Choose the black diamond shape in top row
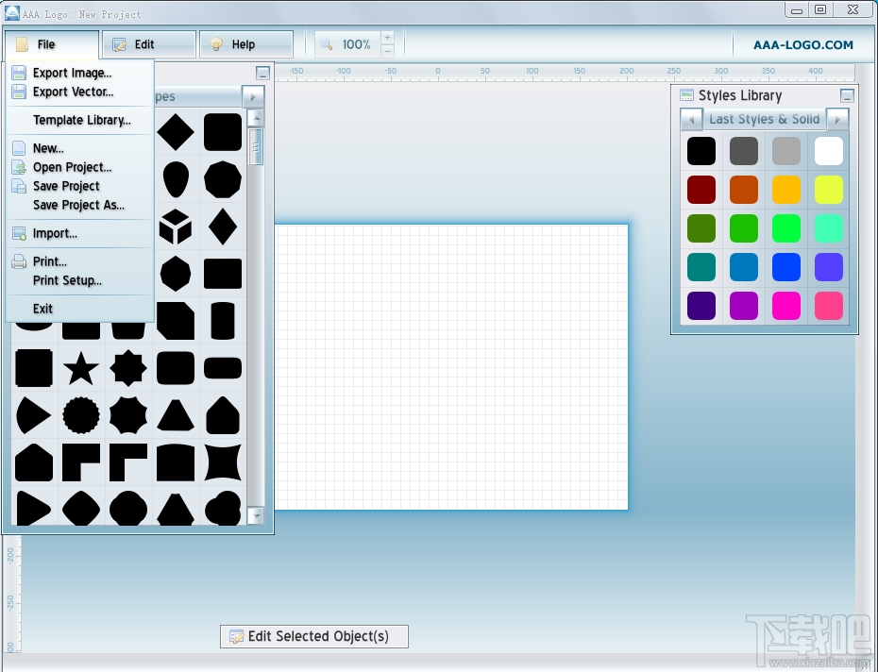Viewport: 878px width, 672px height. (176, 132)
